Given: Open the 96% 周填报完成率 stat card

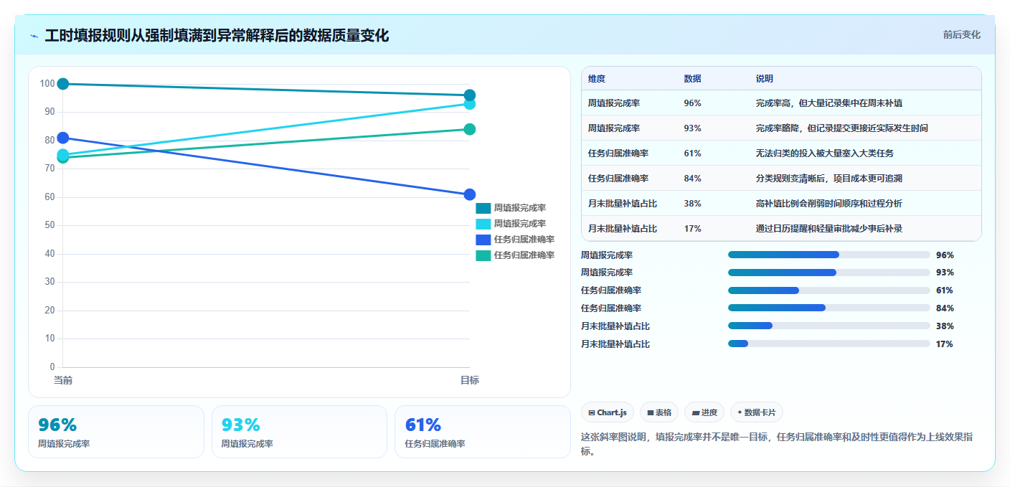Looking at the screenshot, I should 116,432.
